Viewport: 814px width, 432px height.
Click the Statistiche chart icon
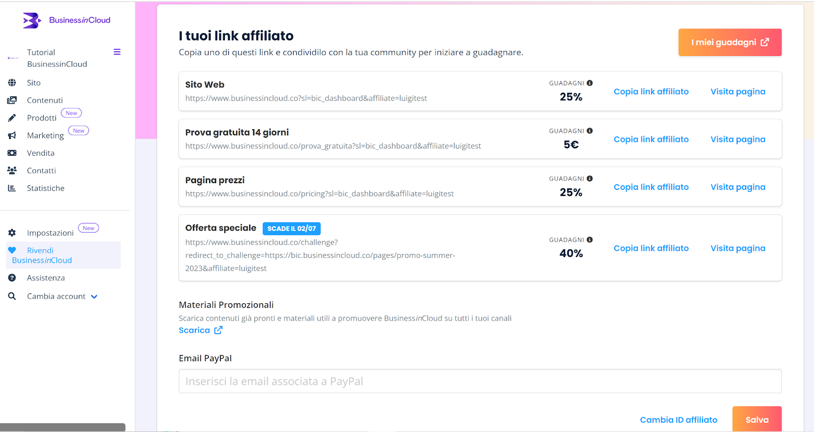click(12, 188)
